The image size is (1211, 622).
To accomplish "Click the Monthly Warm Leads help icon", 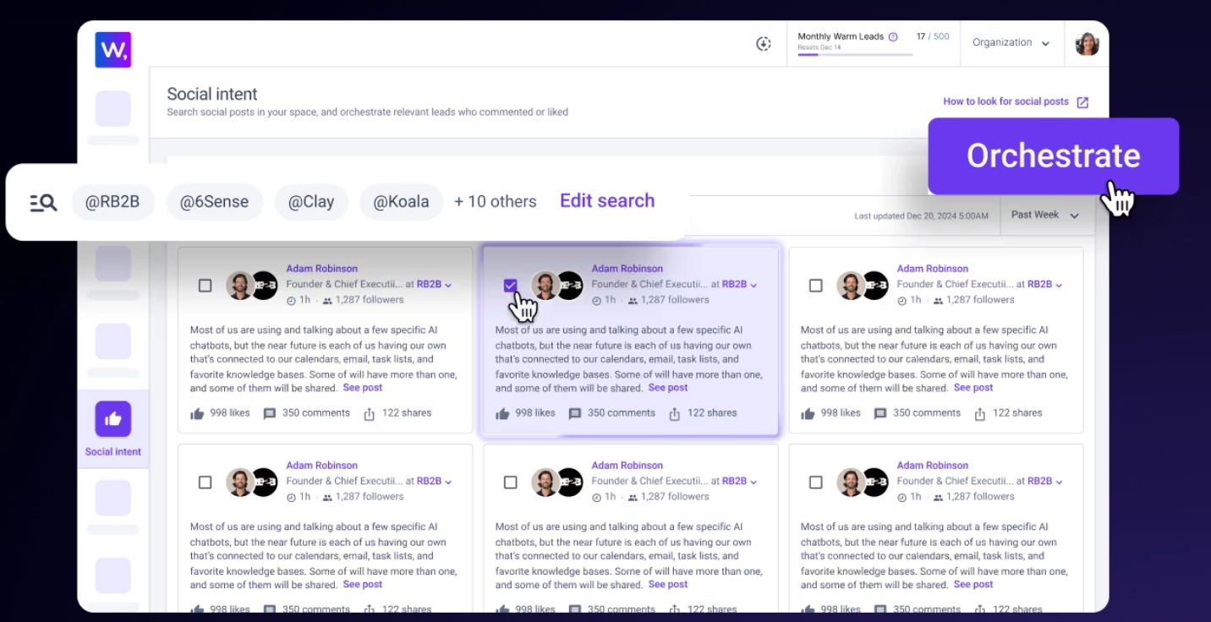I will [893, 37].
